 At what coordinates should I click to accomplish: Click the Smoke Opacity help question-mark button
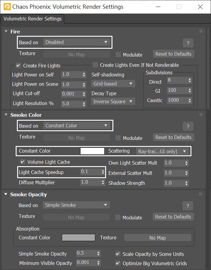pos(188,206)
